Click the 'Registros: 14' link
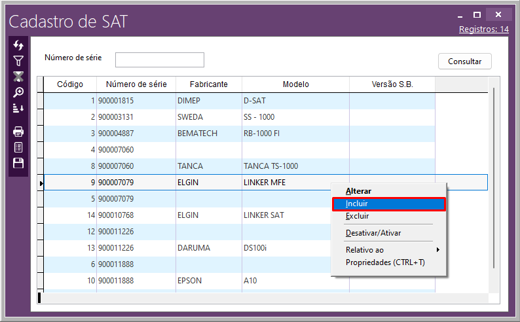Screen dimensions: 520x322 483,29
